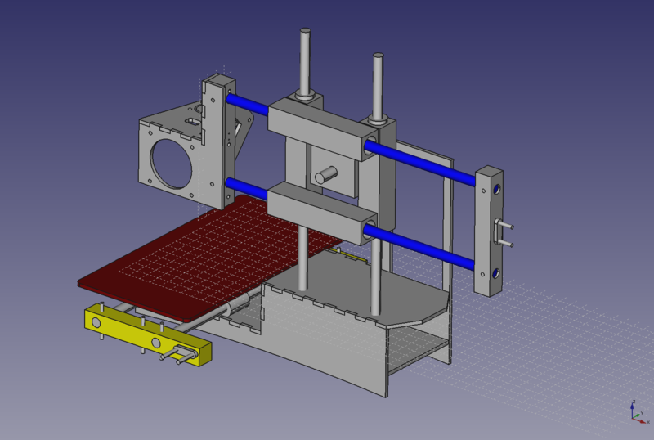
Task: Select the left vertical rod holder bracket
Action: pyautogui.click(x=221, y=139)
